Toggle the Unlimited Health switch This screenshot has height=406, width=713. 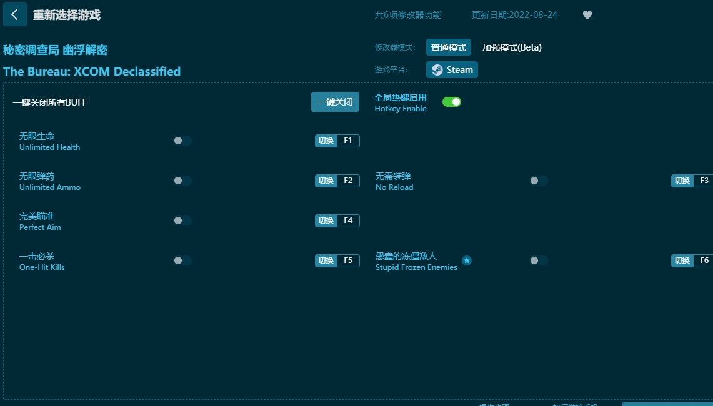coord(182,141)
